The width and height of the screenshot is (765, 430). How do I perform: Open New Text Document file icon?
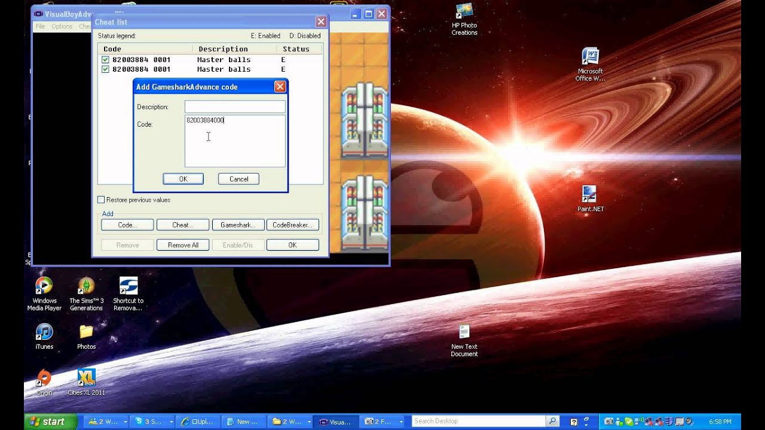coord(464,332)
